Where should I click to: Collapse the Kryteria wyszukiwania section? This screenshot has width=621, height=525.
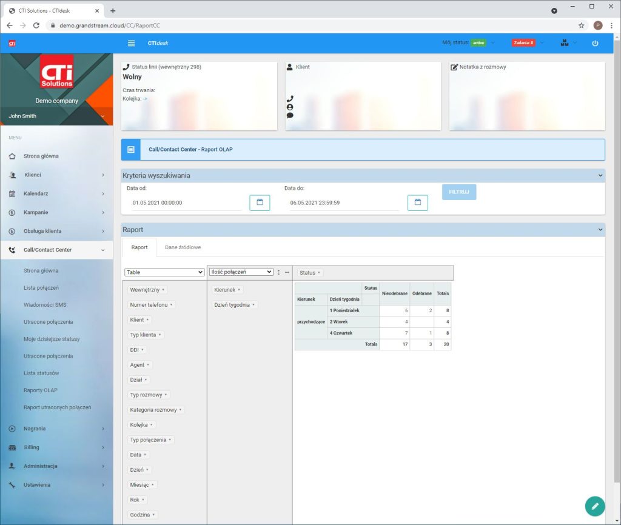point(600,175)
